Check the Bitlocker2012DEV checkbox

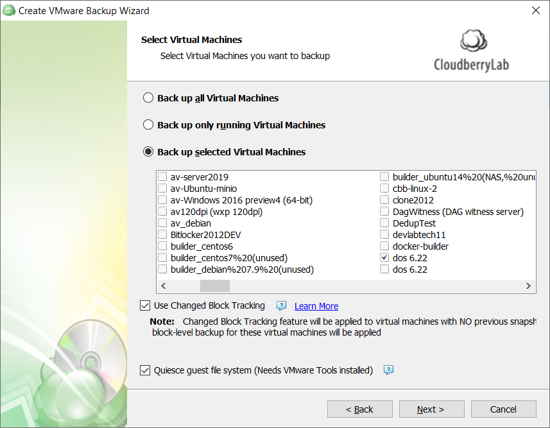(x=162, y=234)
